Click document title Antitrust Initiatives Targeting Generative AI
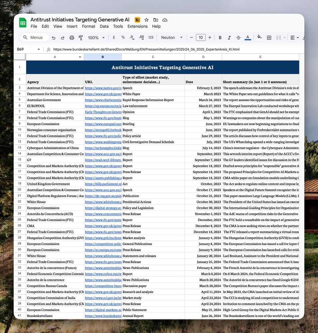The width and height of the screenshot is (318, 333). pyautogui.click(x=80, y=20)
